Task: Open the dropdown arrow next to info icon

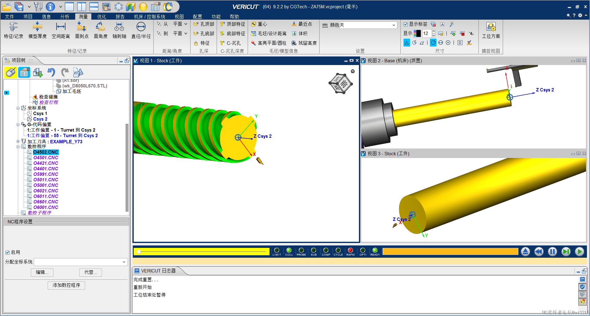Action: pyautogui.click(x=61, y=6)
